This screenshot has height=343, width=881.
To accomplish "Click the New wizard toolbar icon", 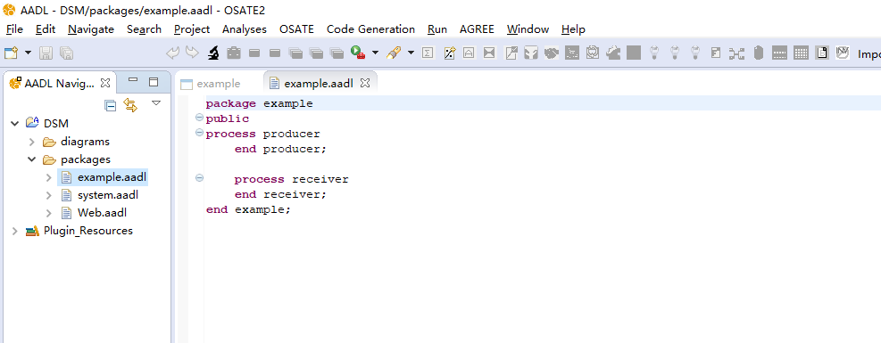I will point(11,53).
